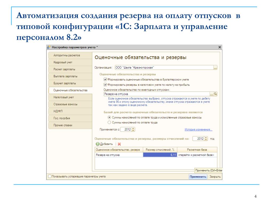Select Резерв на отпуска table cell
The width and height of the screenshot is (273, 205).
pyautogui.click(x=119, y=155)
